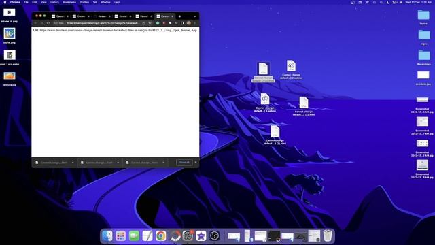Expand options arrow for first download
Viewport: 435px width, 245px height.
pos(73,163)
